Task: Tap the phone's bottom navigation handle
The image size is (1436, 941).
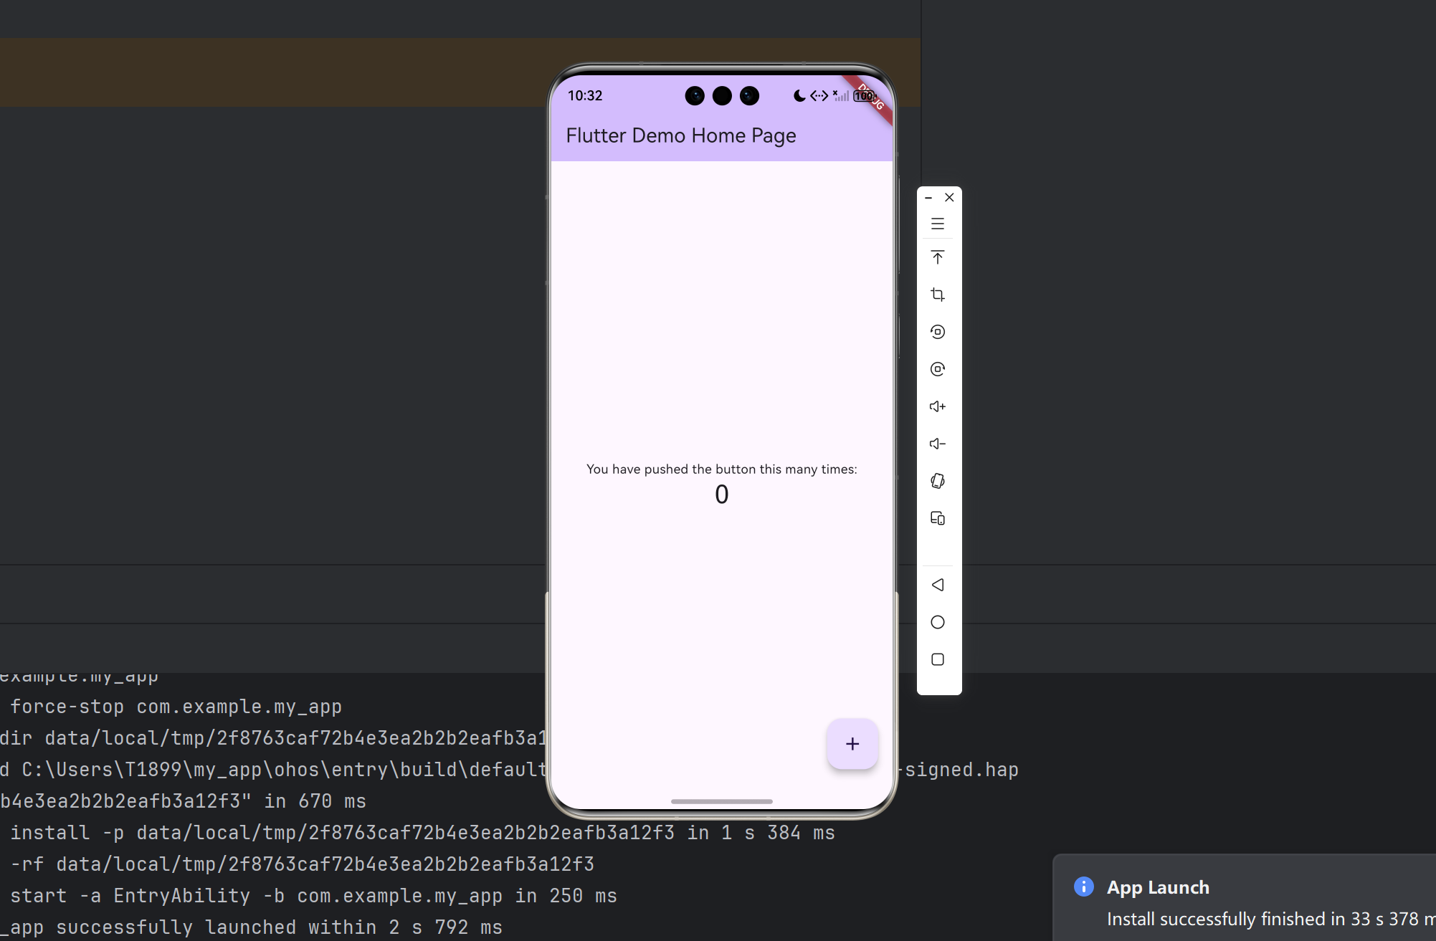Action: pyautogui.click(x=721, y=801)
